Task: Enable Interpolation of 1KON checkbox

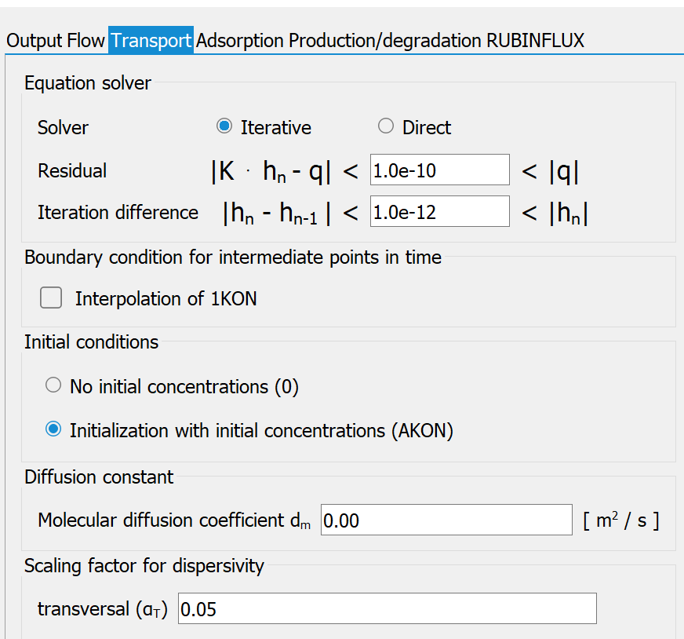Action: [51, 298]
